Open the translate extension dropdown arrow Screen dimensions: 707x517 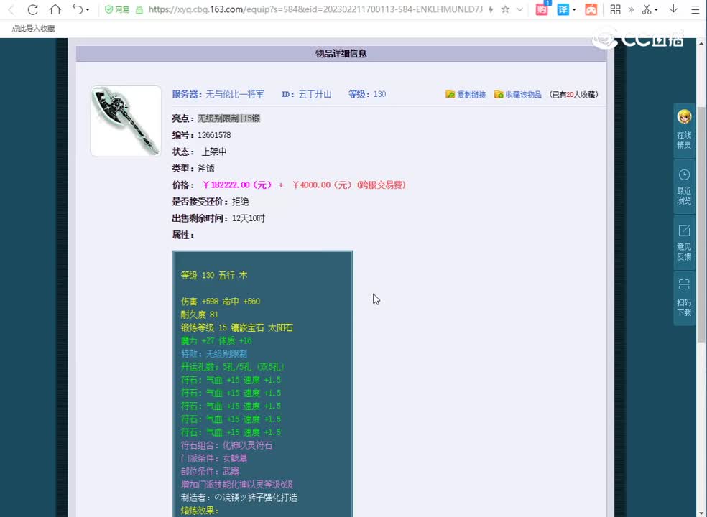point(574,10)
